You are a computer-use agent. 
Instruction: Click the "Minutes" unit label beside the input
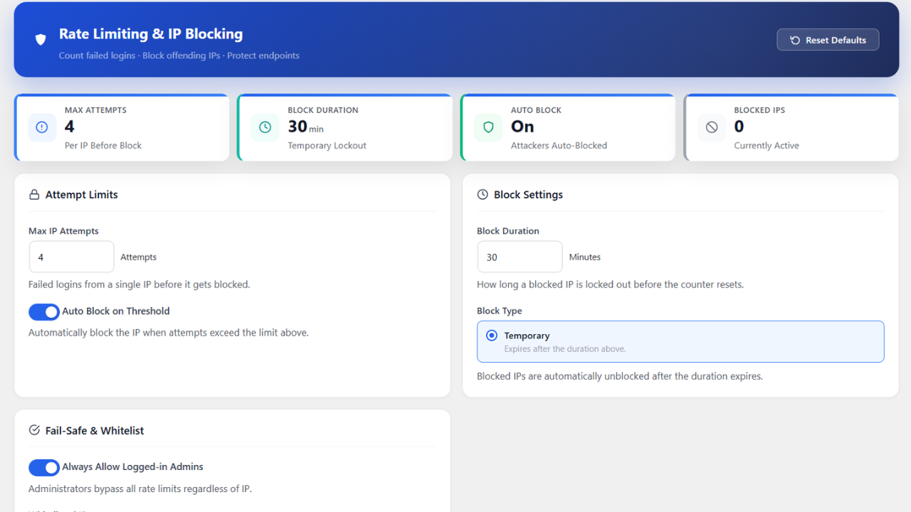pos(585,257)
